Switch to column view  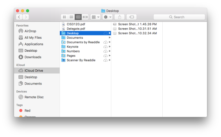coord(78,17)
